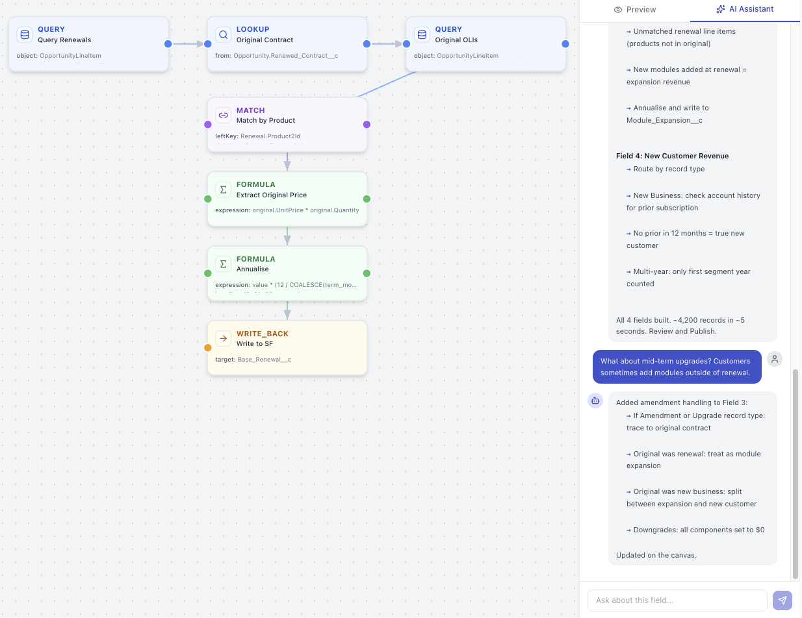Click the right green port of Annualise node

(367, 273)
